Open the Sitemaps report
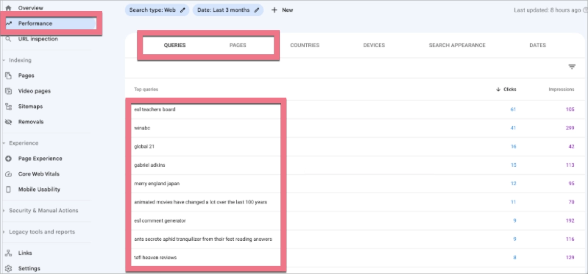588x274 pixels. (30, 106)
